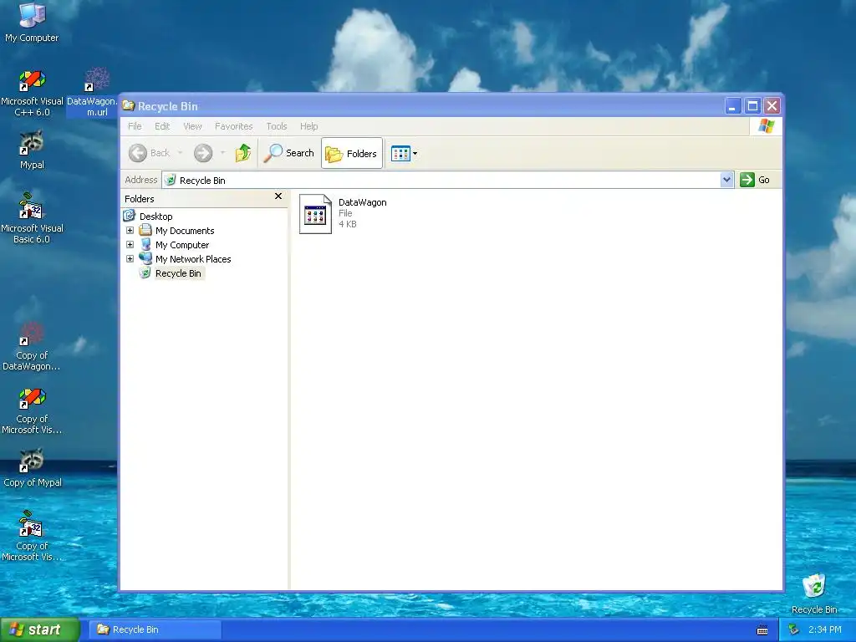Click the Recycle Bin title bar icon
This screenshot has width=856, height=642.
(129, 105)
